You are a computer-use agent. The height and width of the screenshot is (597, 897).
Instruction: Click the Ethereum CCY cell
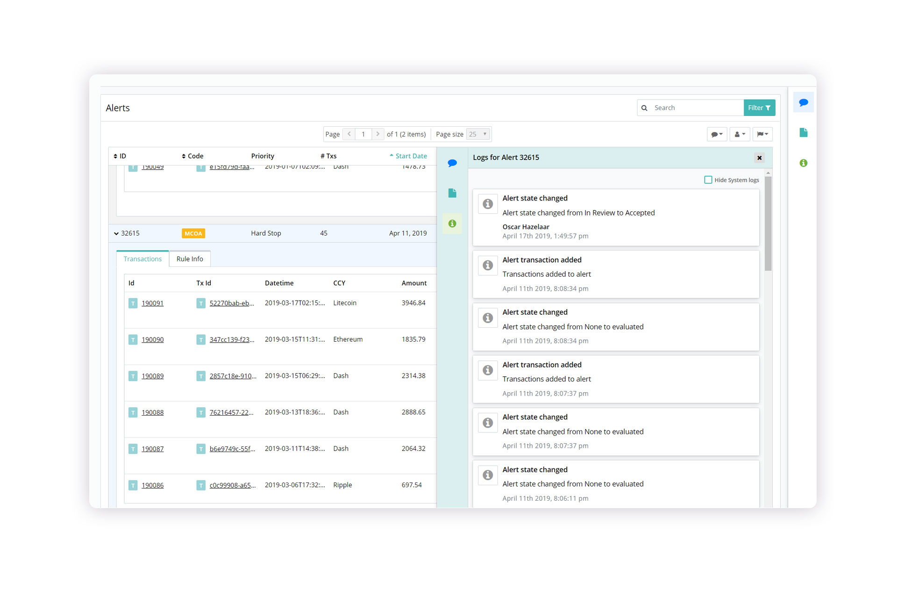point(348,339)
